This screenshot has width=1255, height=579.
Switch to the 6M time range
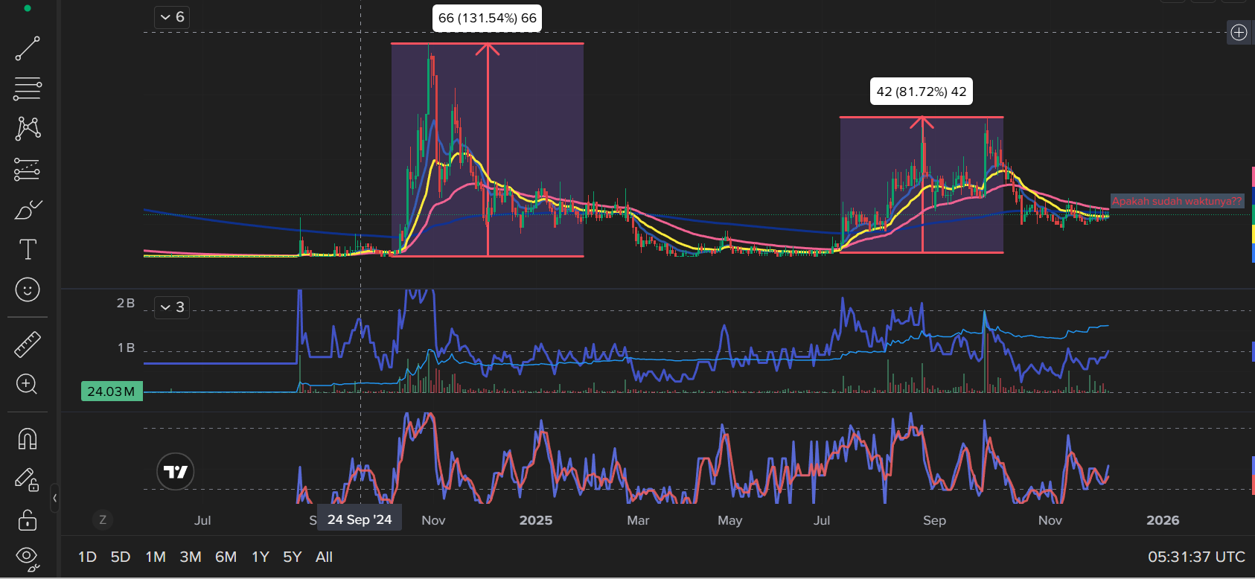(x=226, y=557)
